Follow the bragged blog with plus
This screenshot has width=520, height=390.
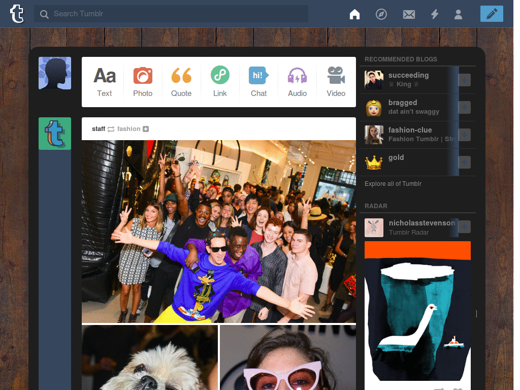[464, 108]
